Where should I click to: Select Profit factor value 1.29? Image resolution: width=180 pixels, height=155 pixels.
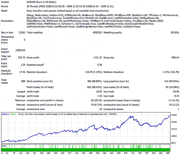23,65
